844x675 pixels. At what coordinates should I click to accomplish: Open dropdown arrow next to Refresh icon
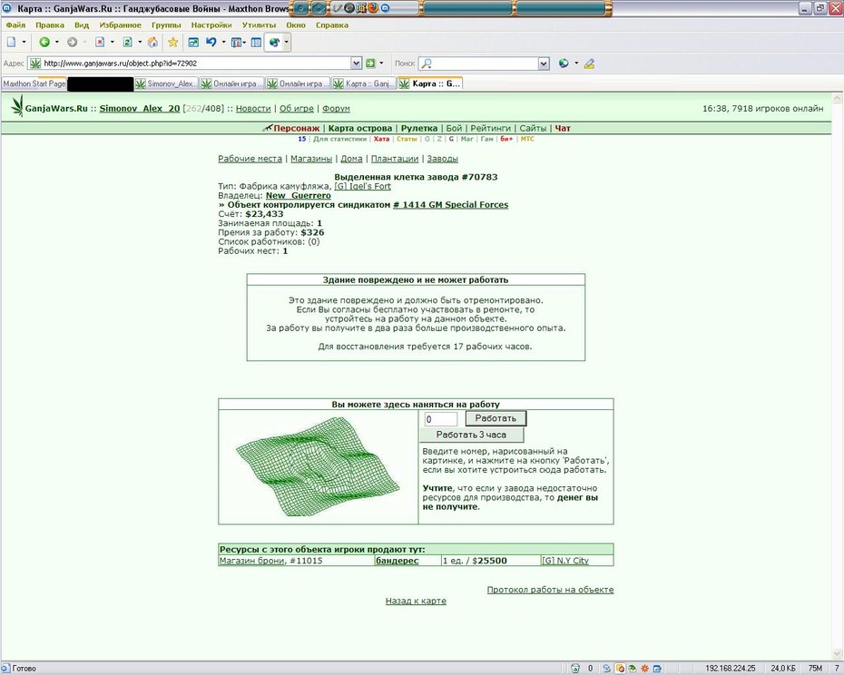point(140,42)
